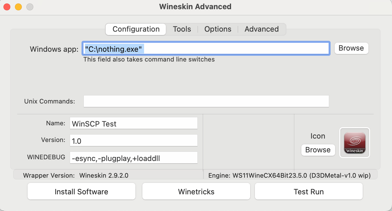Click the Wineskin Advanced title bar text
Image resolution: width=392 pixels, height=211 pixels.
tap(195, 7)
